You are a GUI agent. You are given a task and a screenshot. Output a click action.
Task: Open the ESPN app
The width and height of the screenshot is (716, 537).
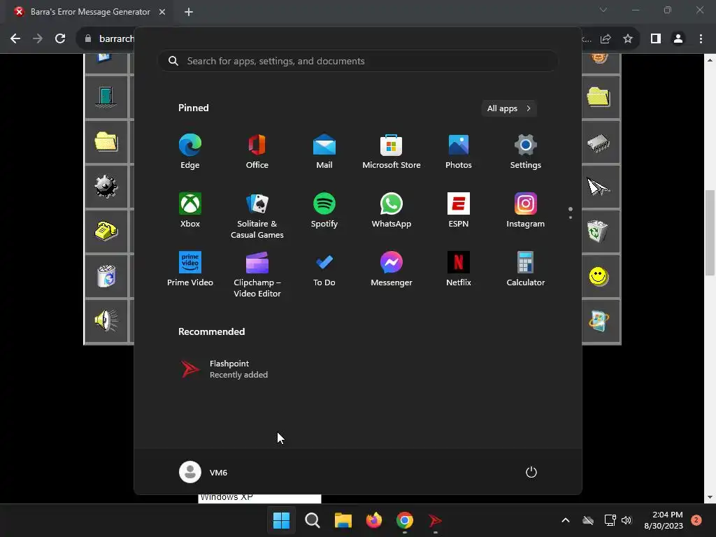pos(459,210)
